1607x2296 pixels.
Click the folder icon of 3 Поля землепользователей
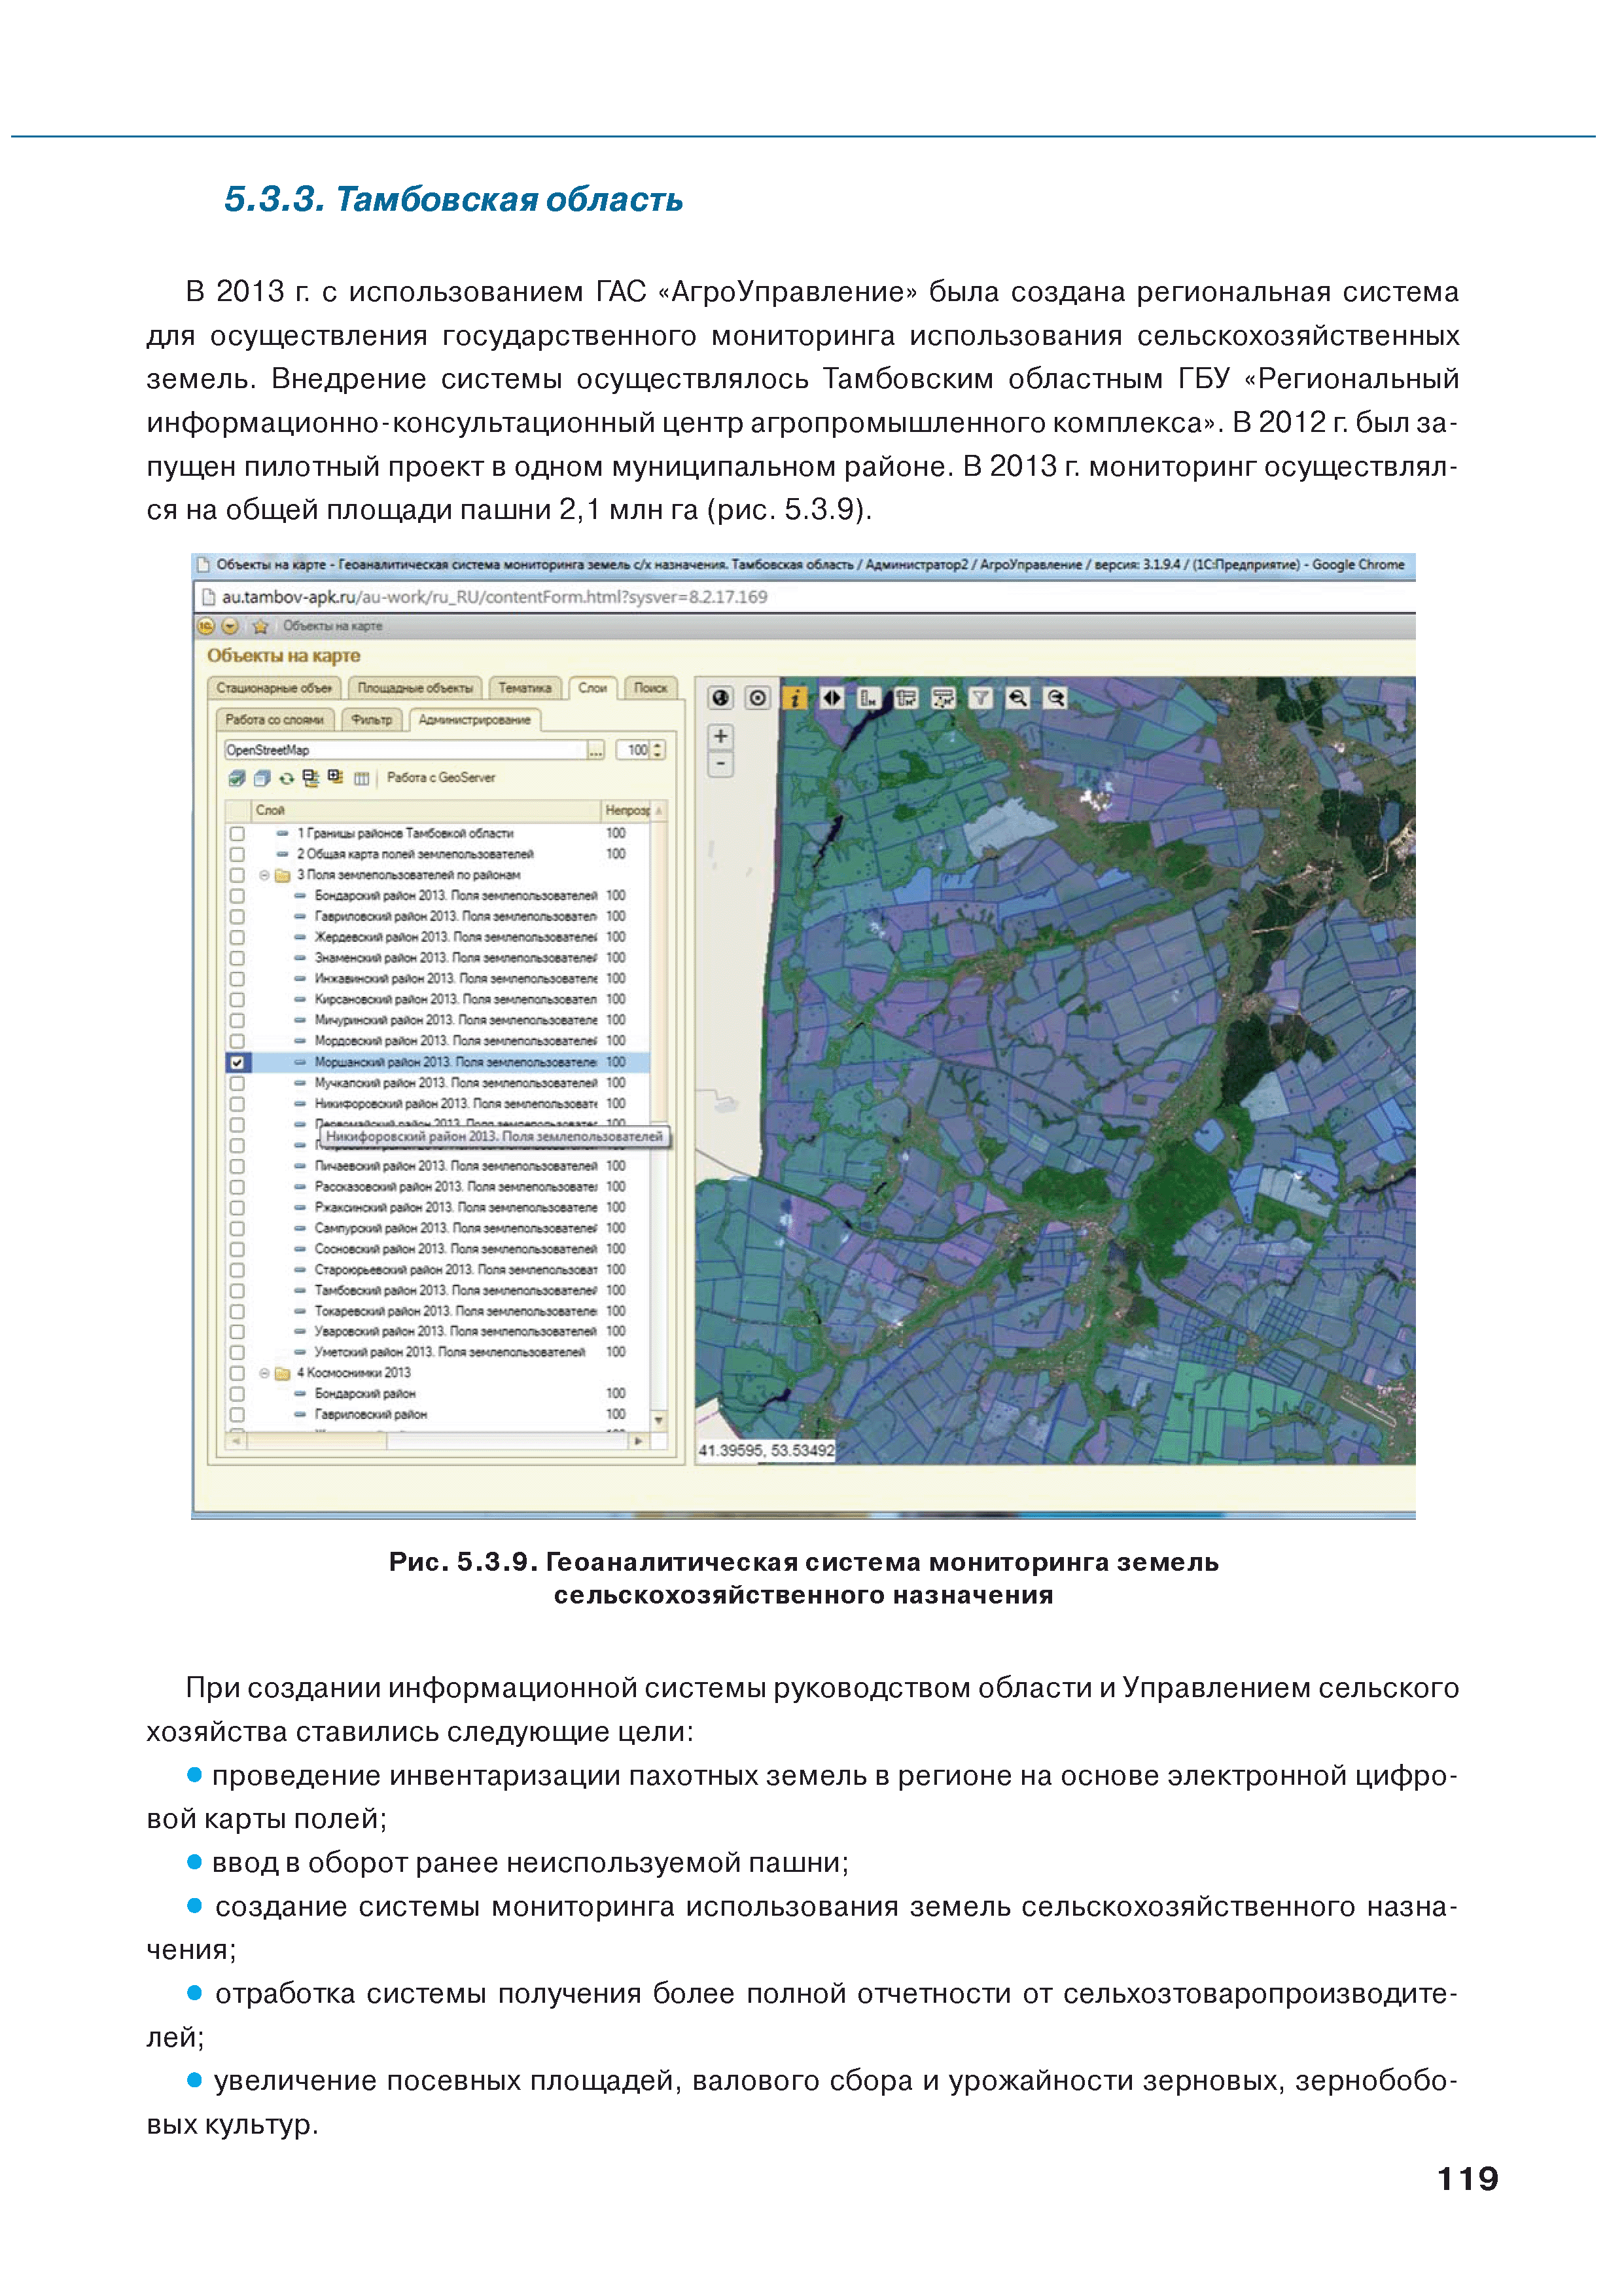[283, 875]
